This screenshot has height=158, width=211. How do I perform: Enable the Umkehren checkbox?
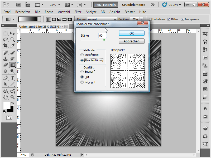[150, 19]
